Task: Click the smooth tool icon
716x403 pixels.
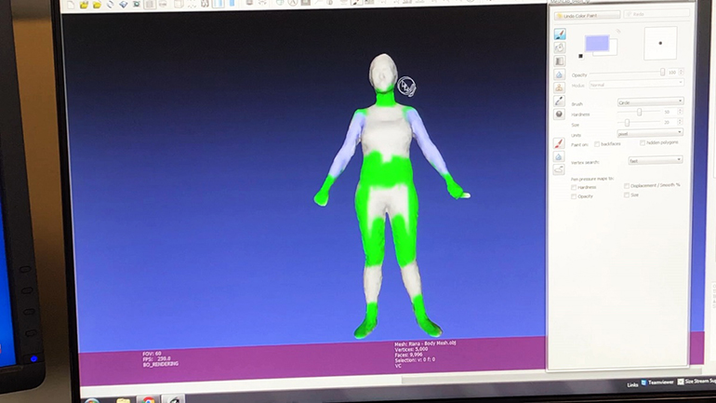Action: tap(560, 75)
